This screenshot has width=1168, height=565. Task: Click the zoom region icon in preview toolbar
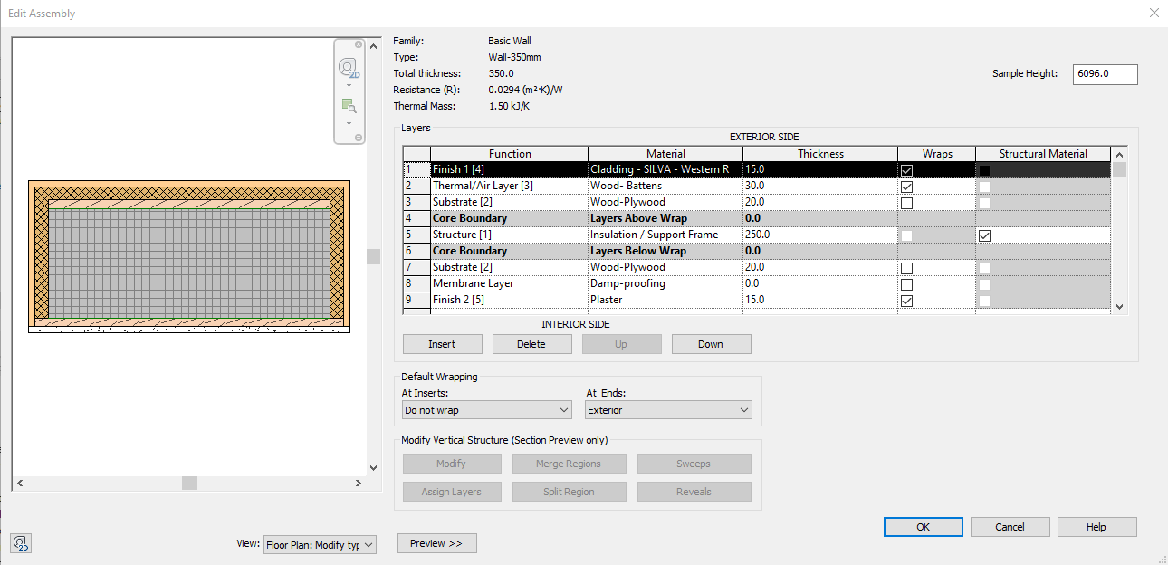(349, 106)
